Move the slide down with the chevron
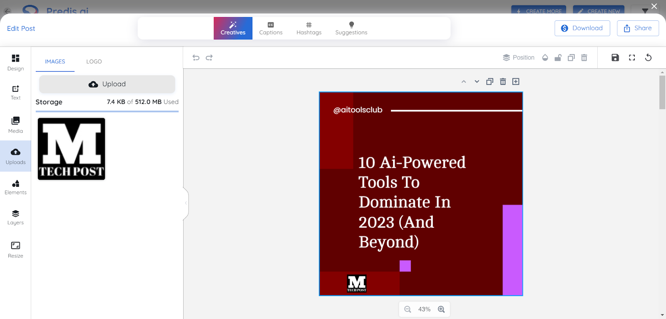The image size is (666, 319). pyautogui.click(x=477, y=82)
